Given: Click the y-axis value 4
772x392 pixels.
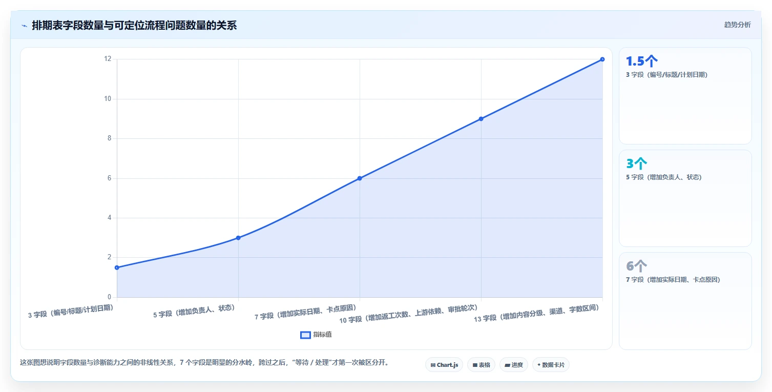Looking at the screenshot, I should point(109,218).
